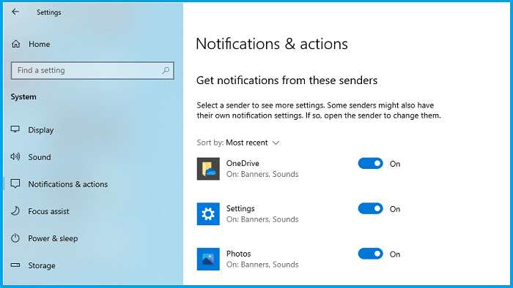Open Focus assist settings
This screenshot has height=288, width=513.
[49, 211]
